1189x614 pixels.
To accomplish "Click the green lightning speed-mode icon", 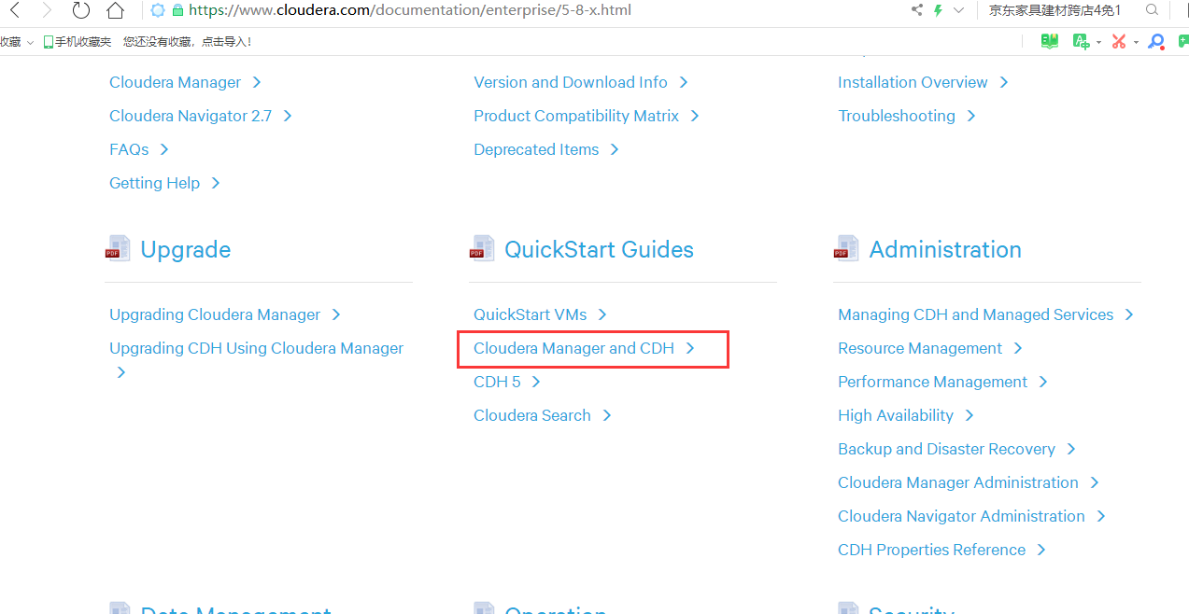I will [x=939, y=10].
